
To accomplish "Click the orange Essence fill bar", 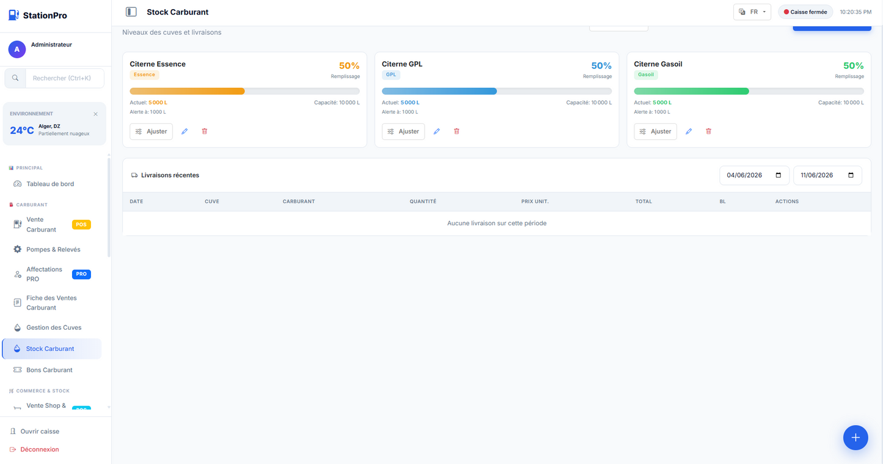I will [x=187, y=91].
